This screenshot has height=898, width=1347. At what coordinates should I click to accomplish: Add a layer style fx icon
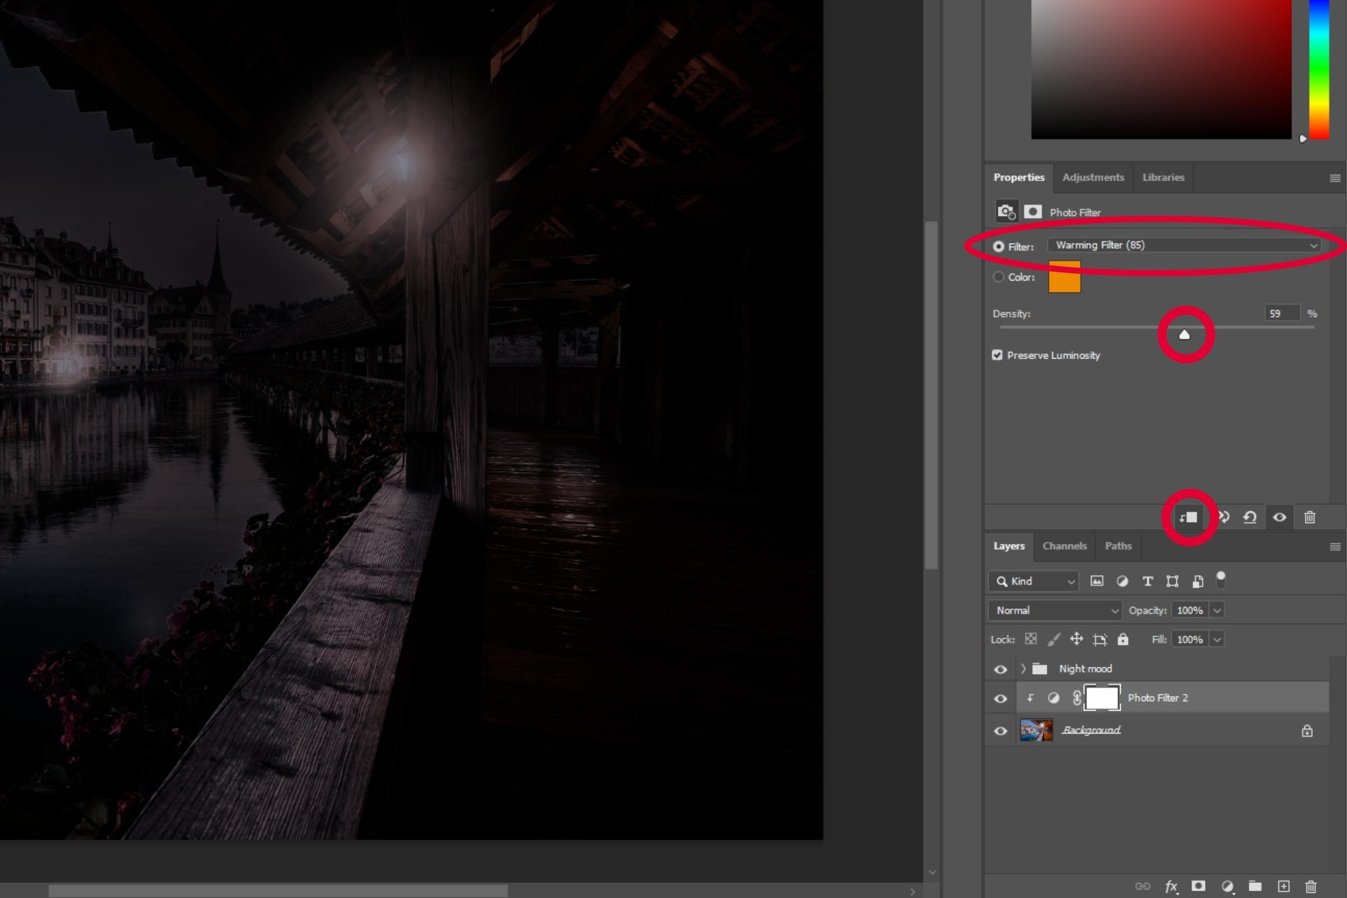click(1171, 887)
